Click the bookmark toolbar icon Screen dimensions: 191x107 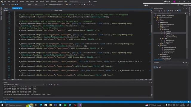(x=85, y=5)
